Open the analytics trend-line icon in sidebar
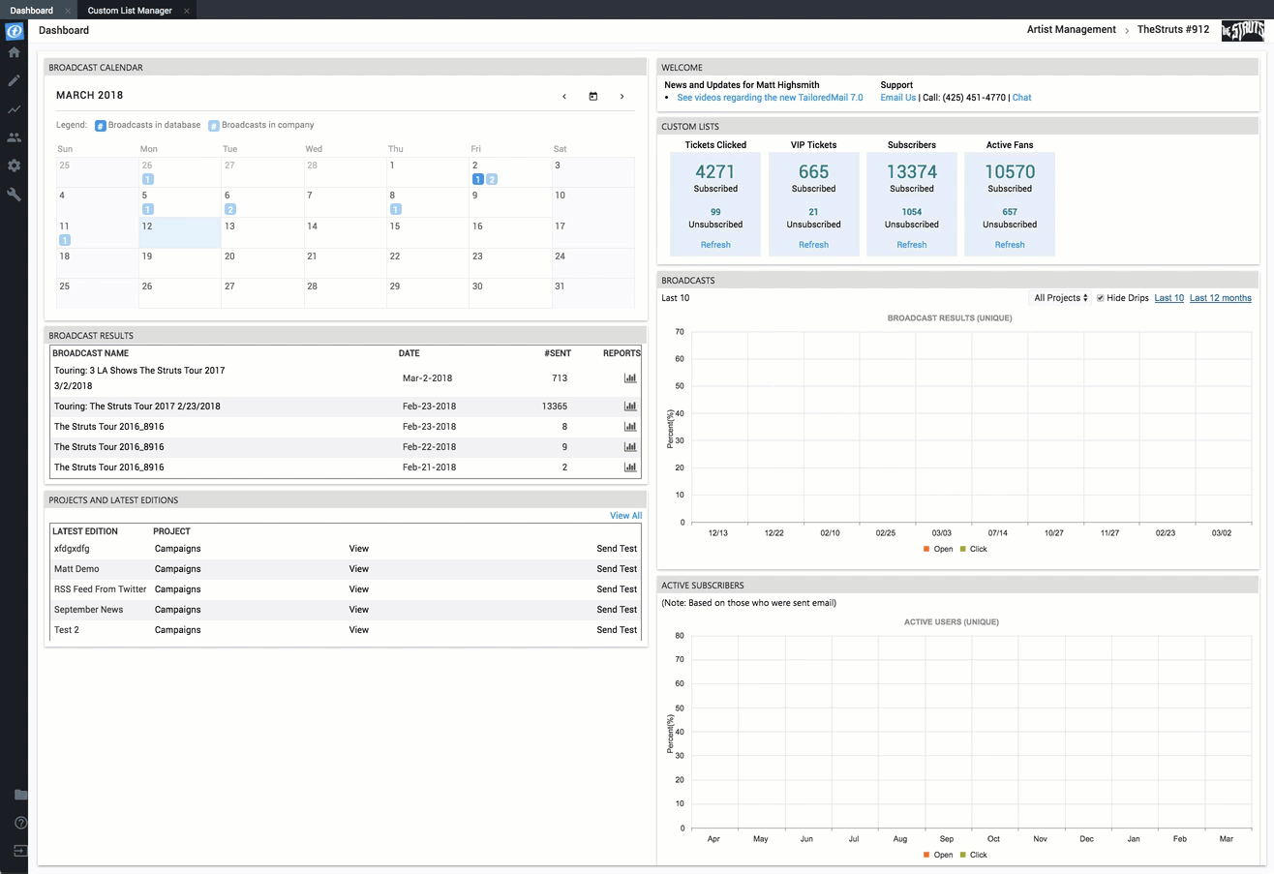Image resolution: width=1274 pixels, height=874 pixels. click(x=14, y=109)
